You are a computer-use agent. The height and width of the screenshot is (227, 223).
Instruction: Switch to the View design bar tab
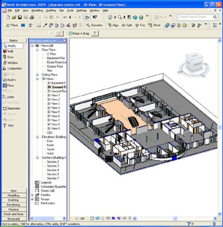[x=14, y=191]
